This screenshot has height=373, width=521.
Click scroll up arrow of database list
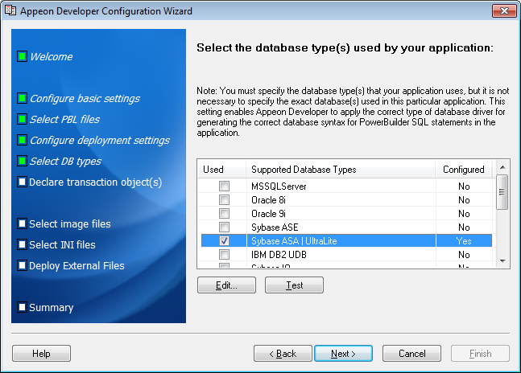click(502, 167)
